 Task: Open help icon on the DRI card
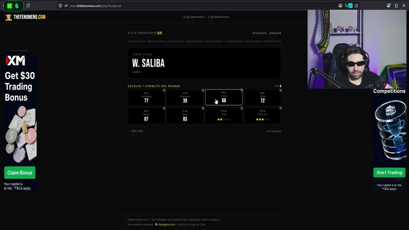click(x=280, y=91)
